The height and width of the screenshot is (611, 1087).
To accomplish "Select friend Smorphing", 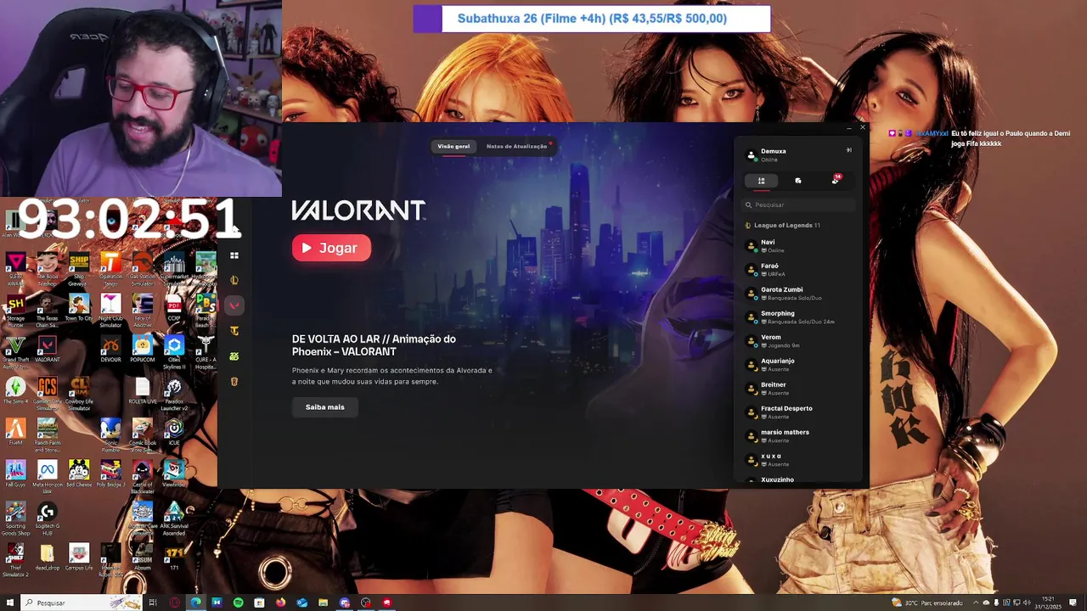I will 798,317.
